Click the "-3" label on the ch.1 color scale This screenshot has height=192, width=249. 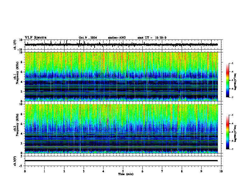pos(232,63)
